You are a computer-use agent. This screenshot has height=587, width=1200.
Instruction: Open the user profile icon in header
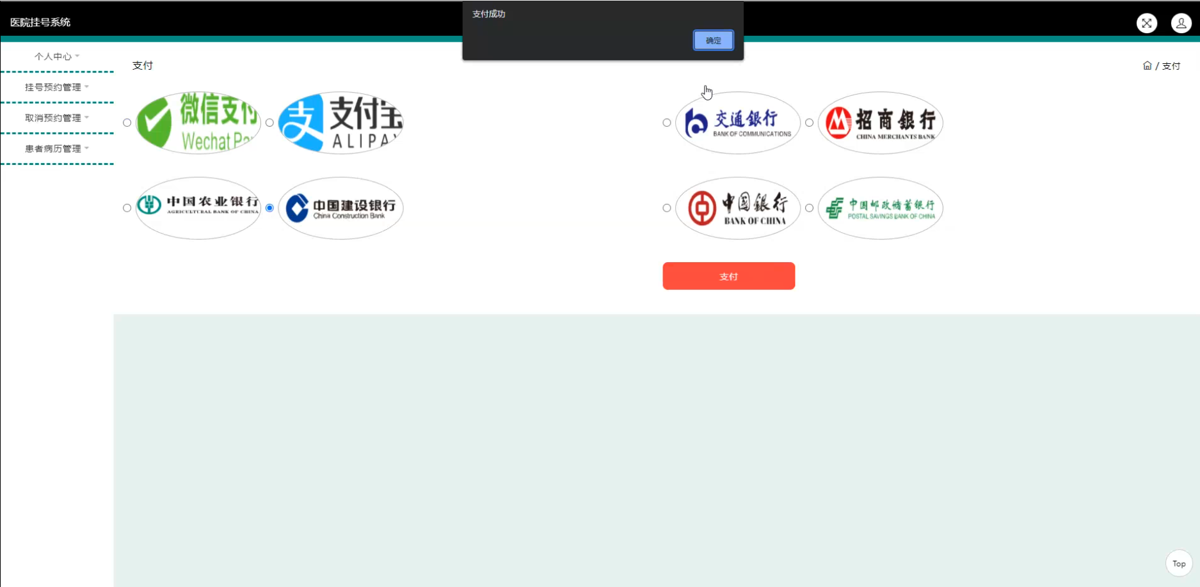coord(1181,23)
